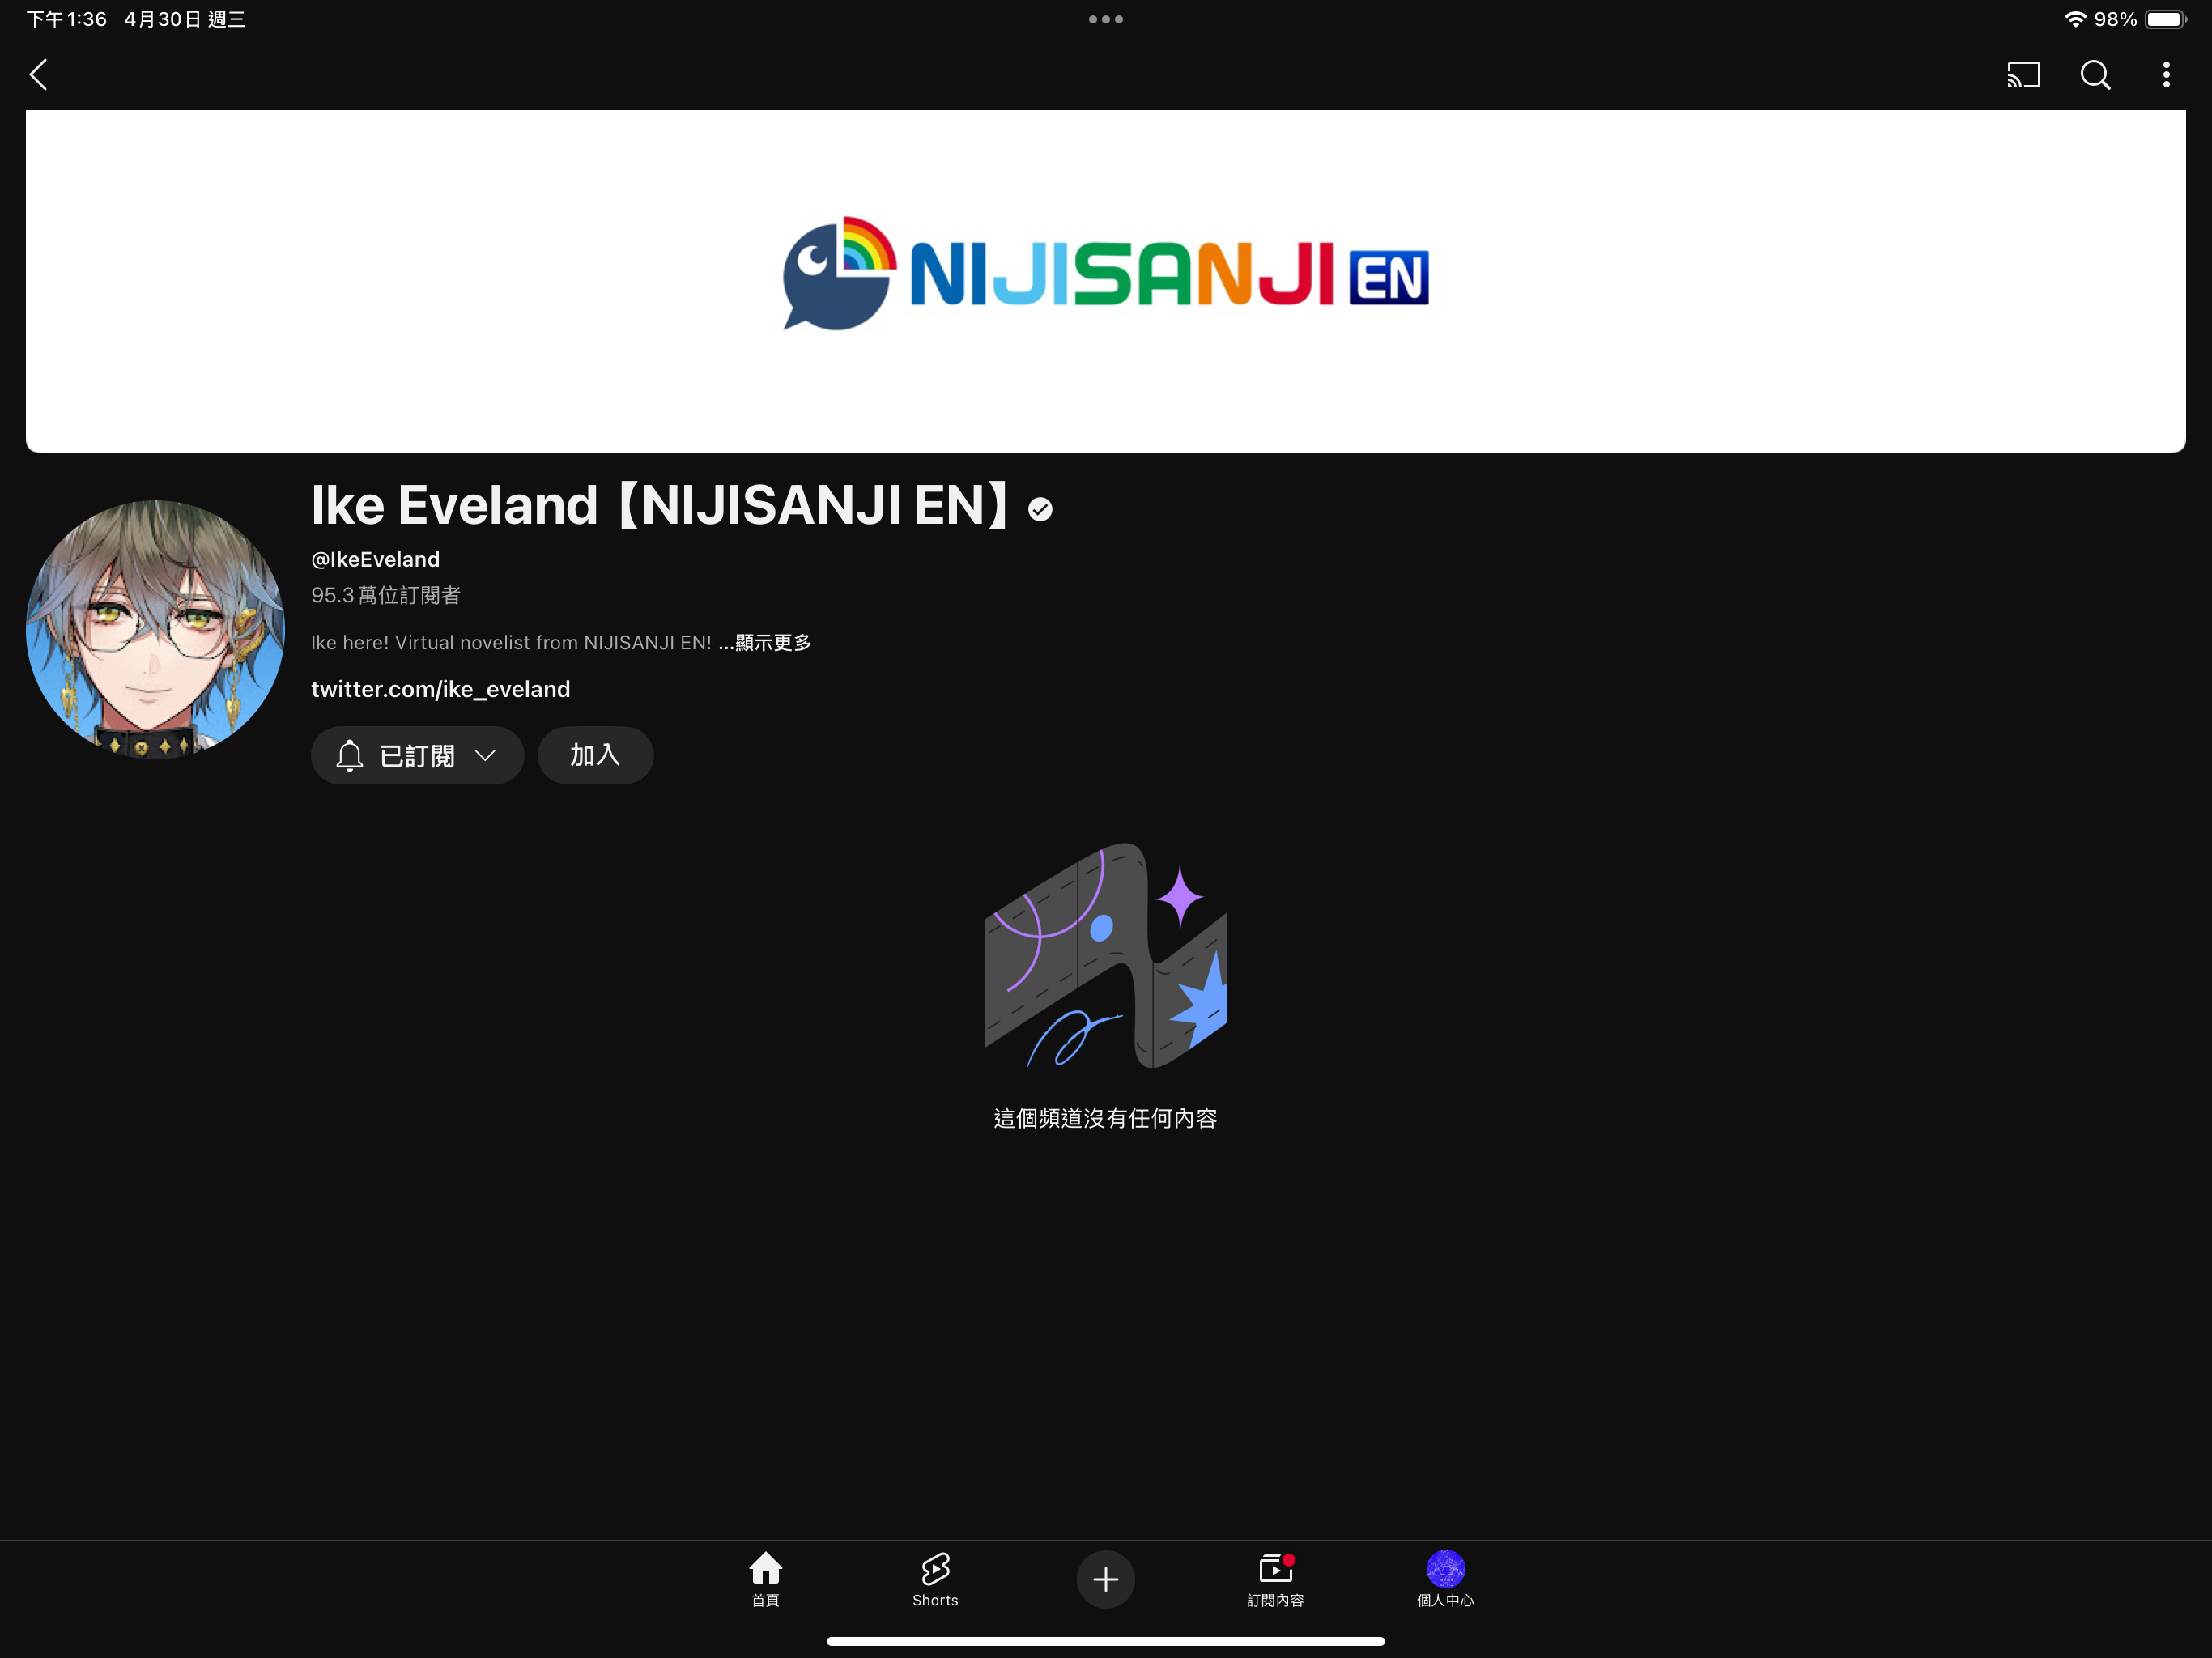This screenshot has width=2212, height=1658.
Task: Expand the 已訂閱 subscription dropdown chevron
Action: pyautogui.click(x=485, y=755)
